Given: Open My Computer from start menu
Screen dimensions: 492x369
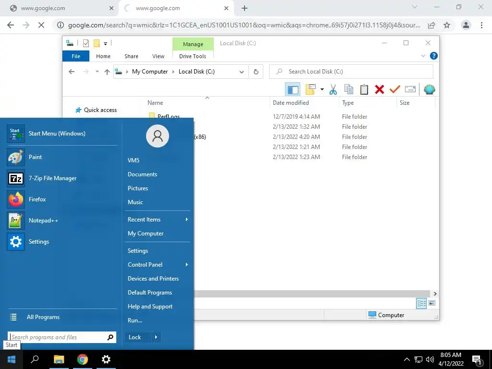Looking at the screenshot, I should coord(146,234).
